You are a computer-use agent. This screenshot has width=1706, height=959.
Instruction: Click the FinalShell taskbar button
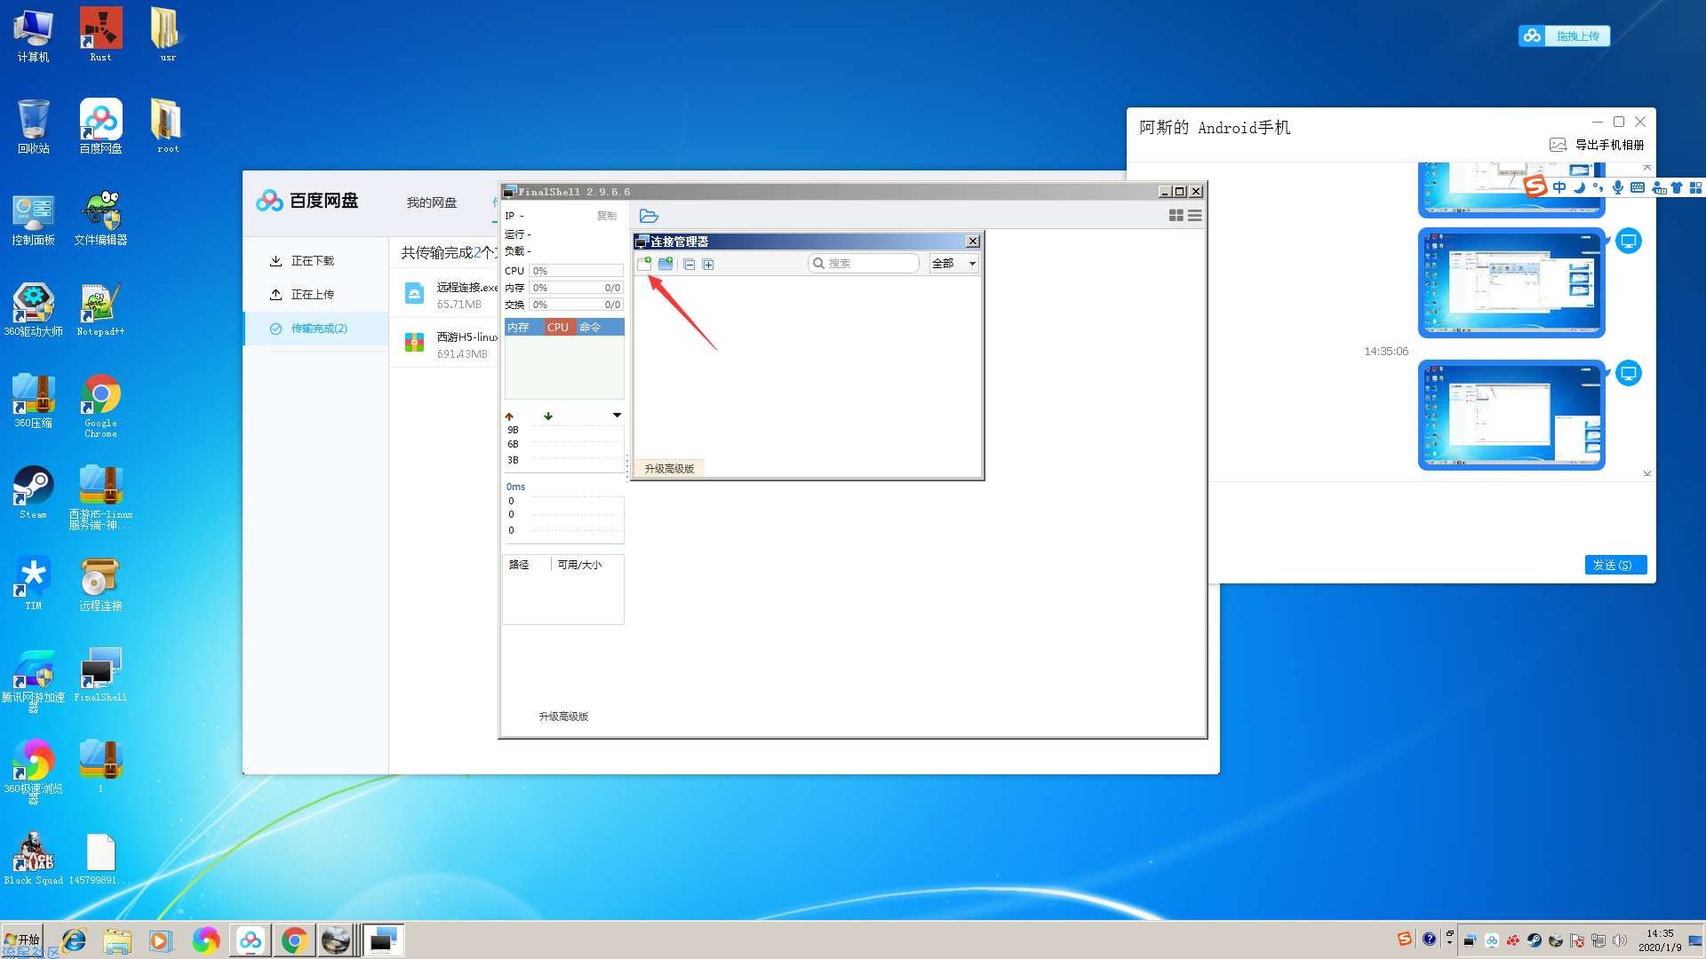pos(384,939)
